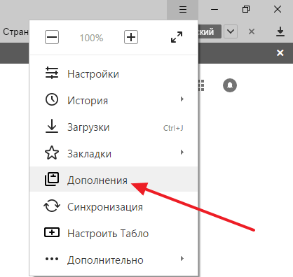Click the zoom in plus button

pyautogui.click(x=131, y=37)
